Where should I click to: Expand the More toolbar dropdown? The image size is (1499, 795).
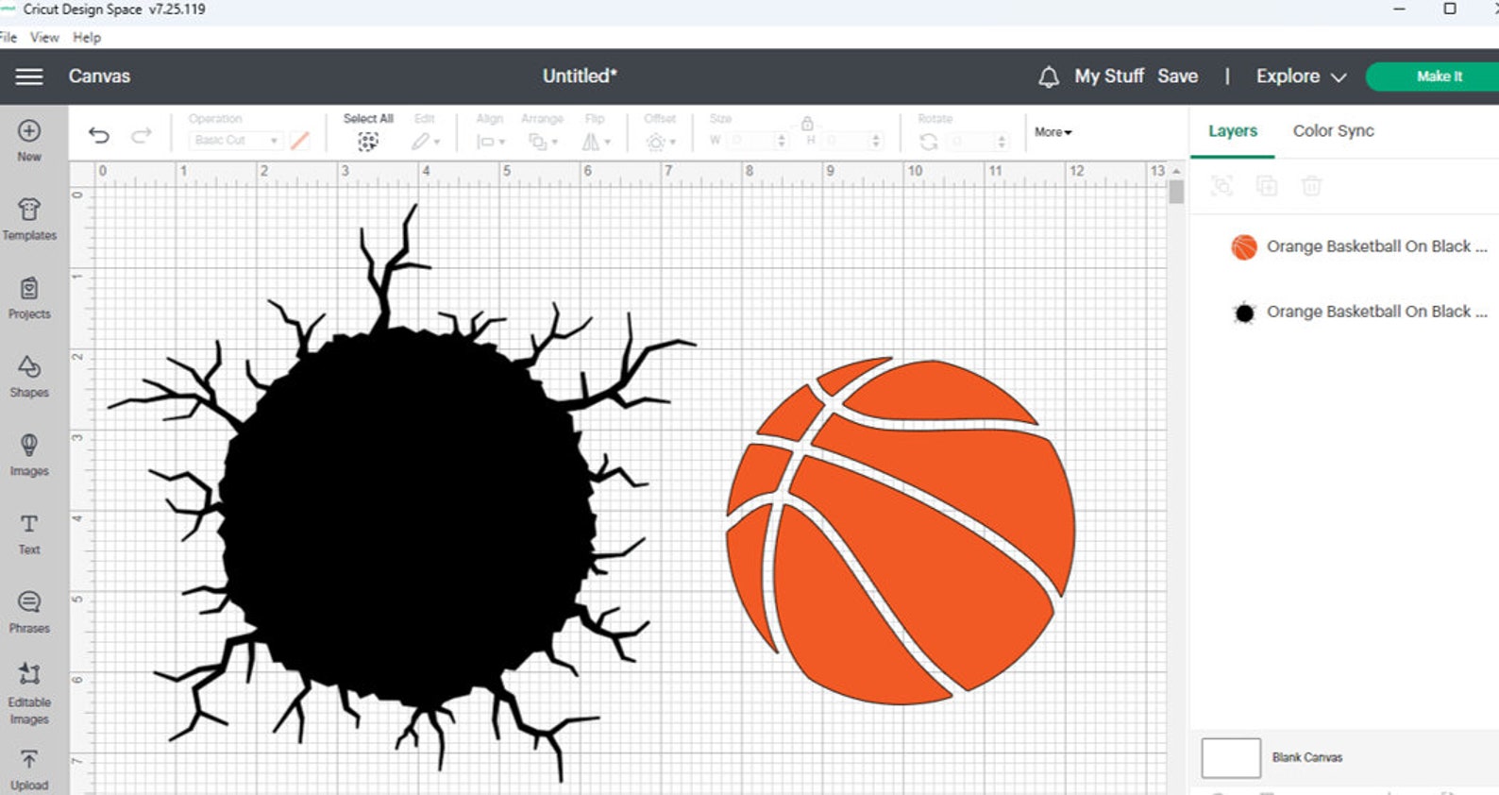[1053, 132]
